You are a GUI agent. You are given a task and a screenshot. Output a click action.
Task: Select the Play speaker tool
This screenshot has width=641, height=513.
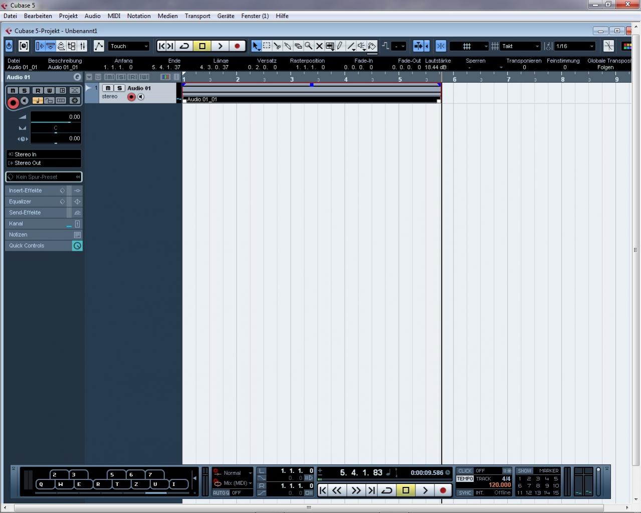coord(361,46)
